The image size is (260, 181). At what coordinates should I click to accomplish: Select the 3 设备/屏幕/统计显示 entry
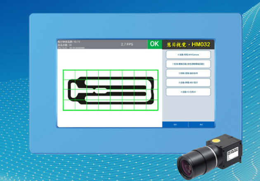(x=188, y=83)
